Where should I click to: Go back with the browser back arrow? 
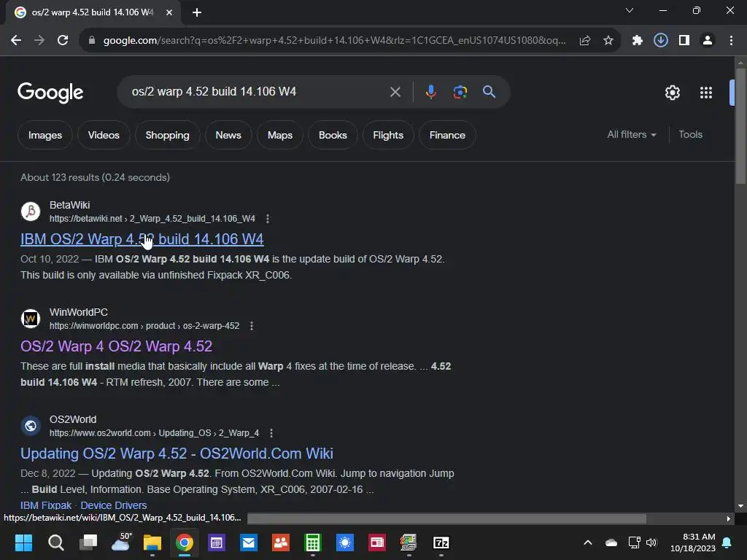coord(16,41)
